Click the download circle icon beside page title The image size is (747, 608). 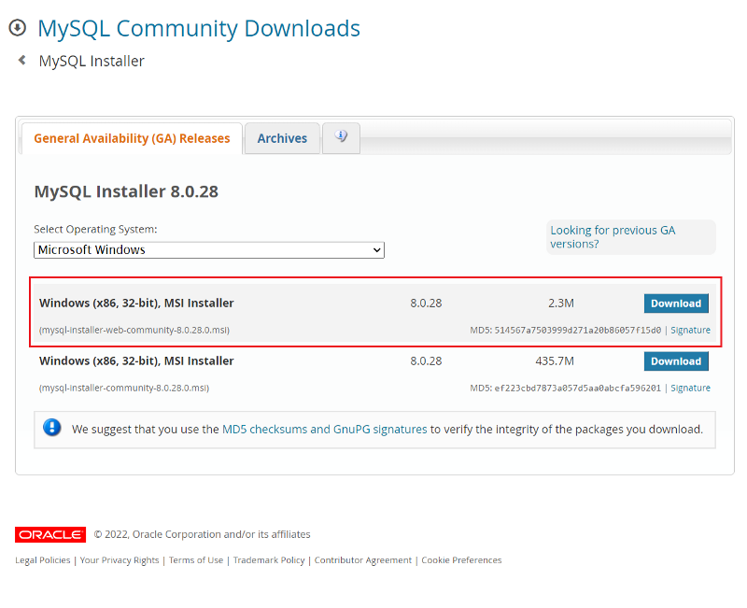[18, 27]
